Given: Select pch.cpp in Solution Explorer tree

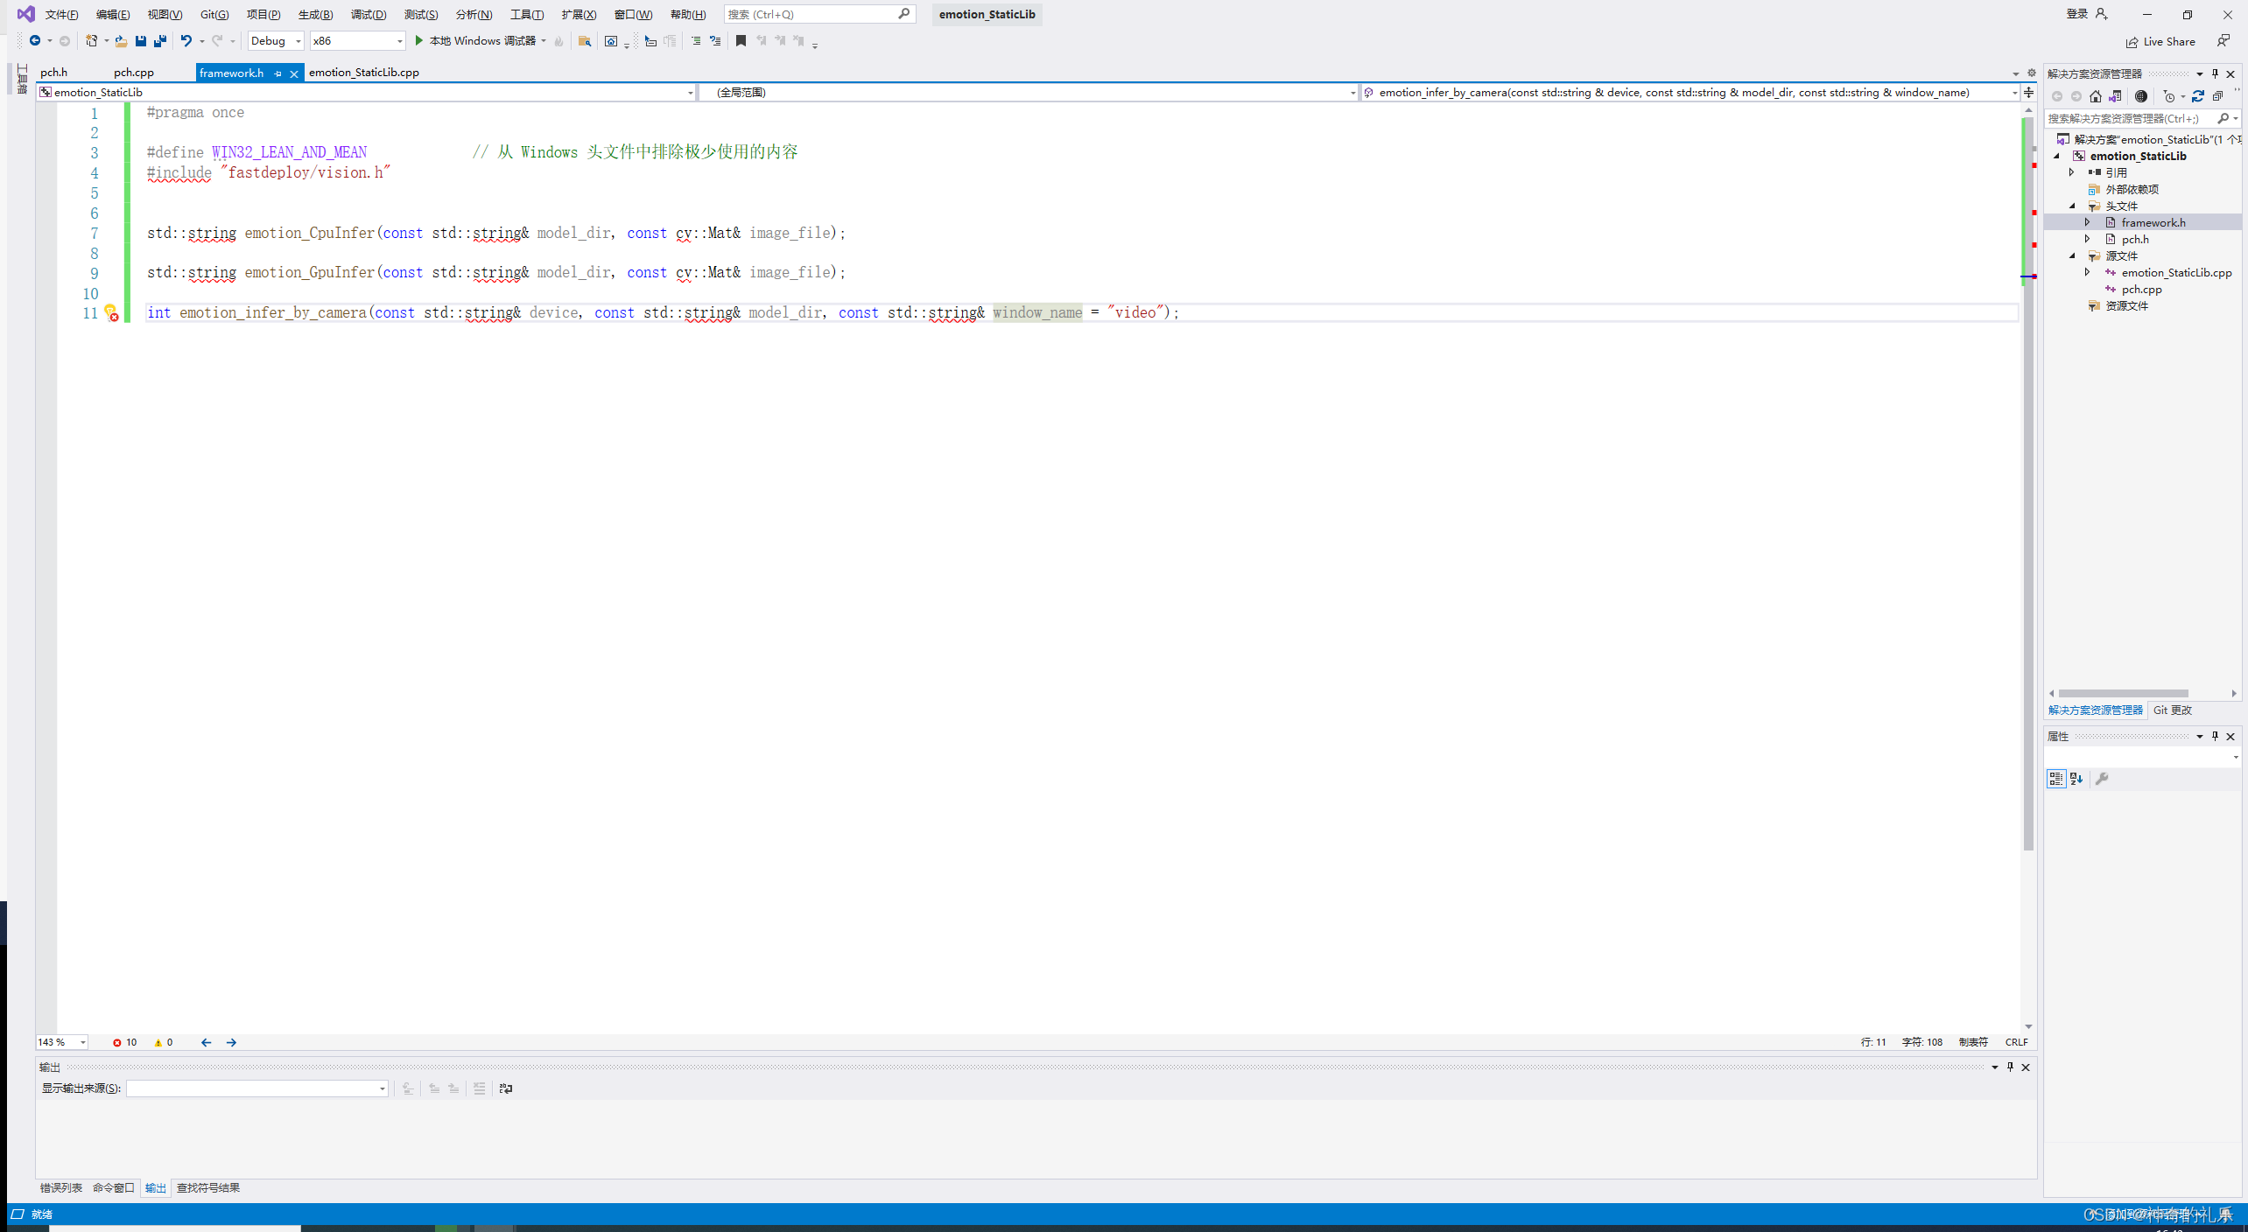Looking at the screenshot, I should point(2141,289).
